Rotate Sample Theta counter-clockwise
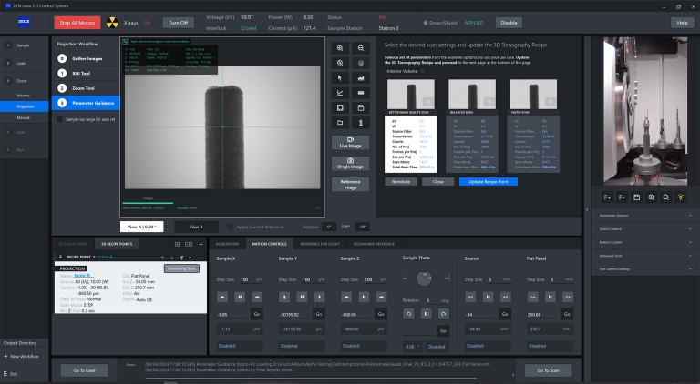 coord(408,314)
